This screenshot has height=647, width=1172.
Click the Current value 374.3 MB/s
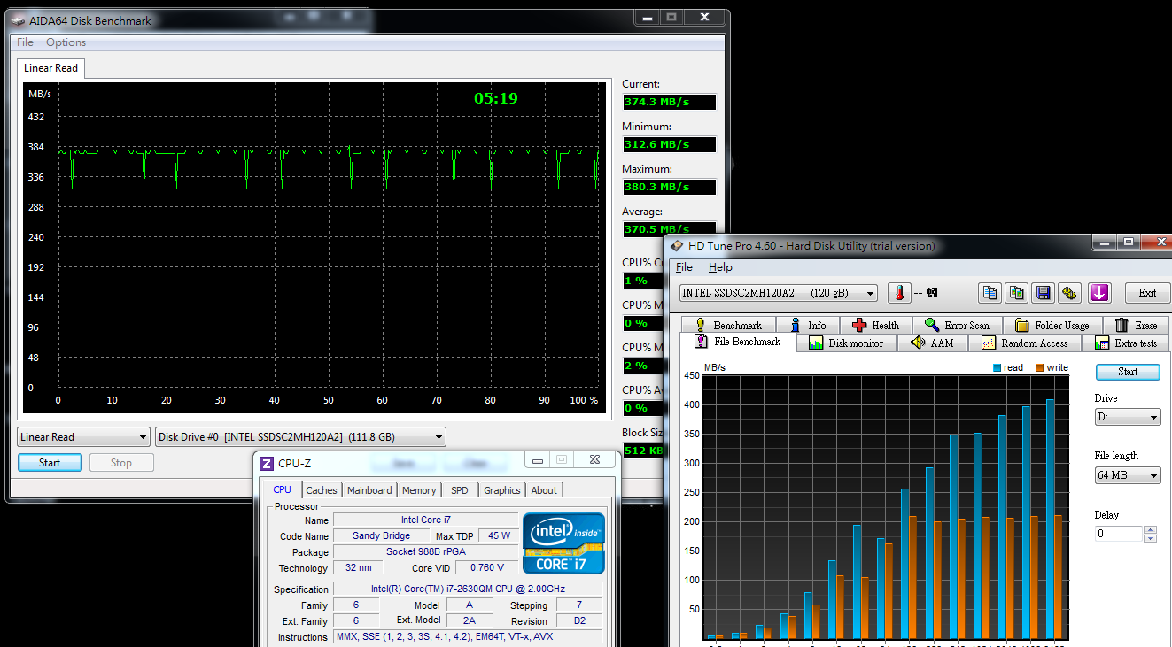(x=669, y=102)
